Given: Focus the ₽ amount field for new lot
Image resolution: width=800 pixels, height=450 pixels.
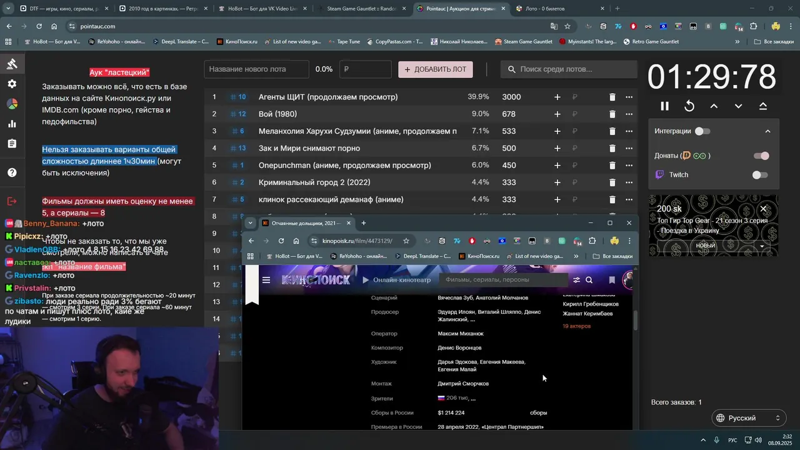Looking at the screenshot, I should tap(365, 69).
